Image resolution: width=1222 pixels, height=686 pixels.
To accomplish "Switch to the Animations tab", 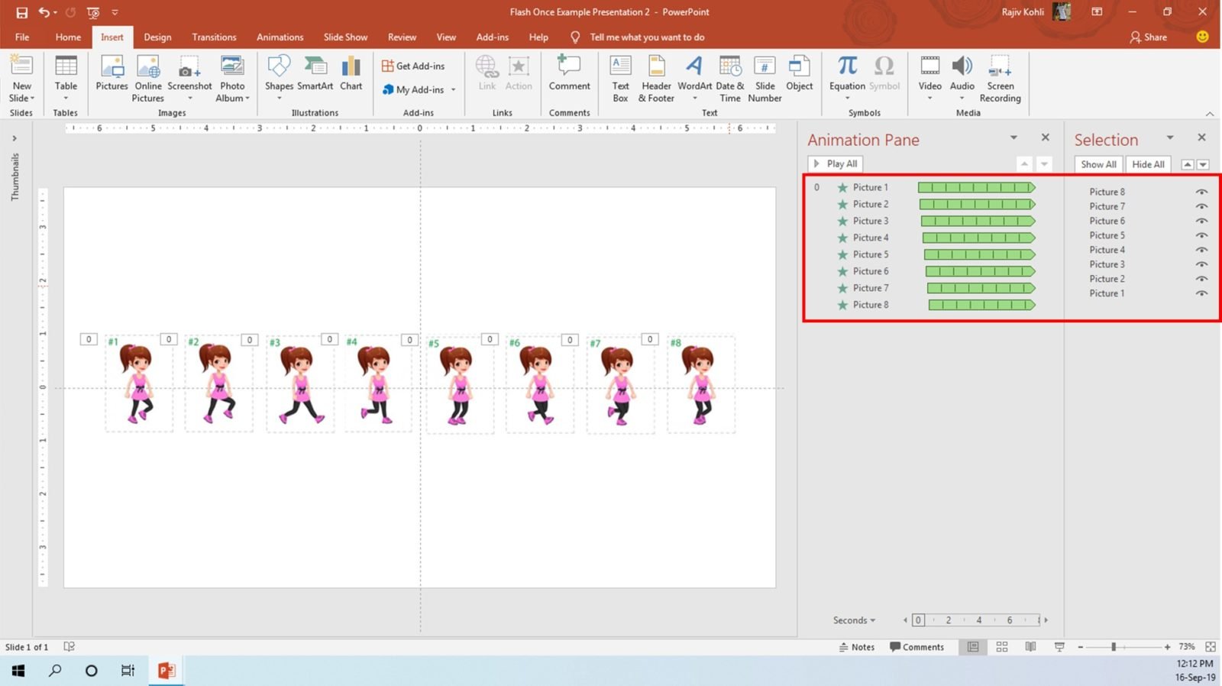I will [280, 37].
